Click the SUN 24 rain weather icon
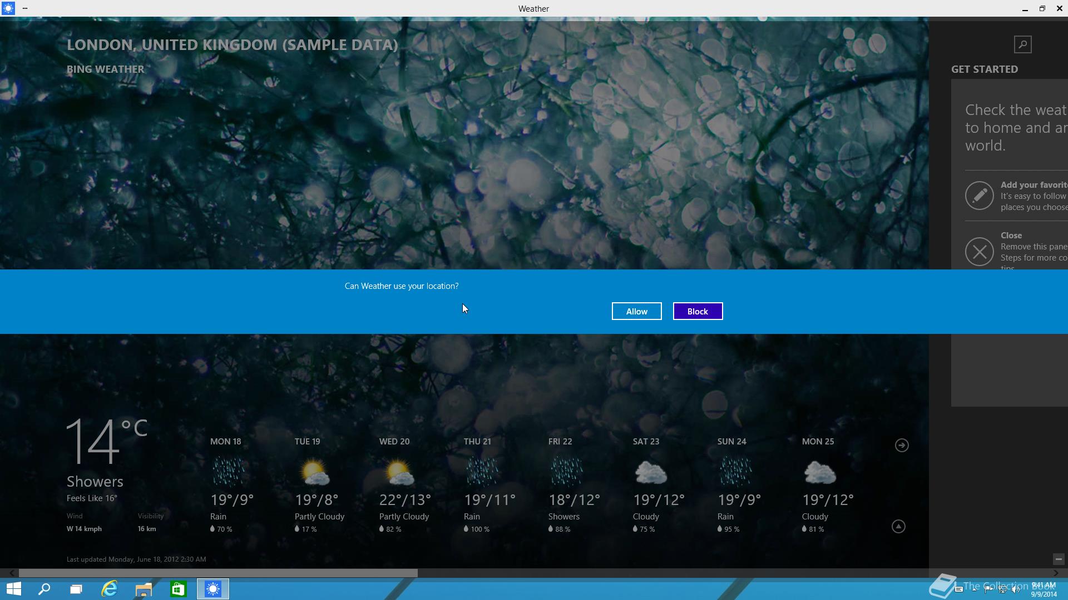Viewport: 1068px width, 600px height. pyautogui.click(x=735, y=471)
